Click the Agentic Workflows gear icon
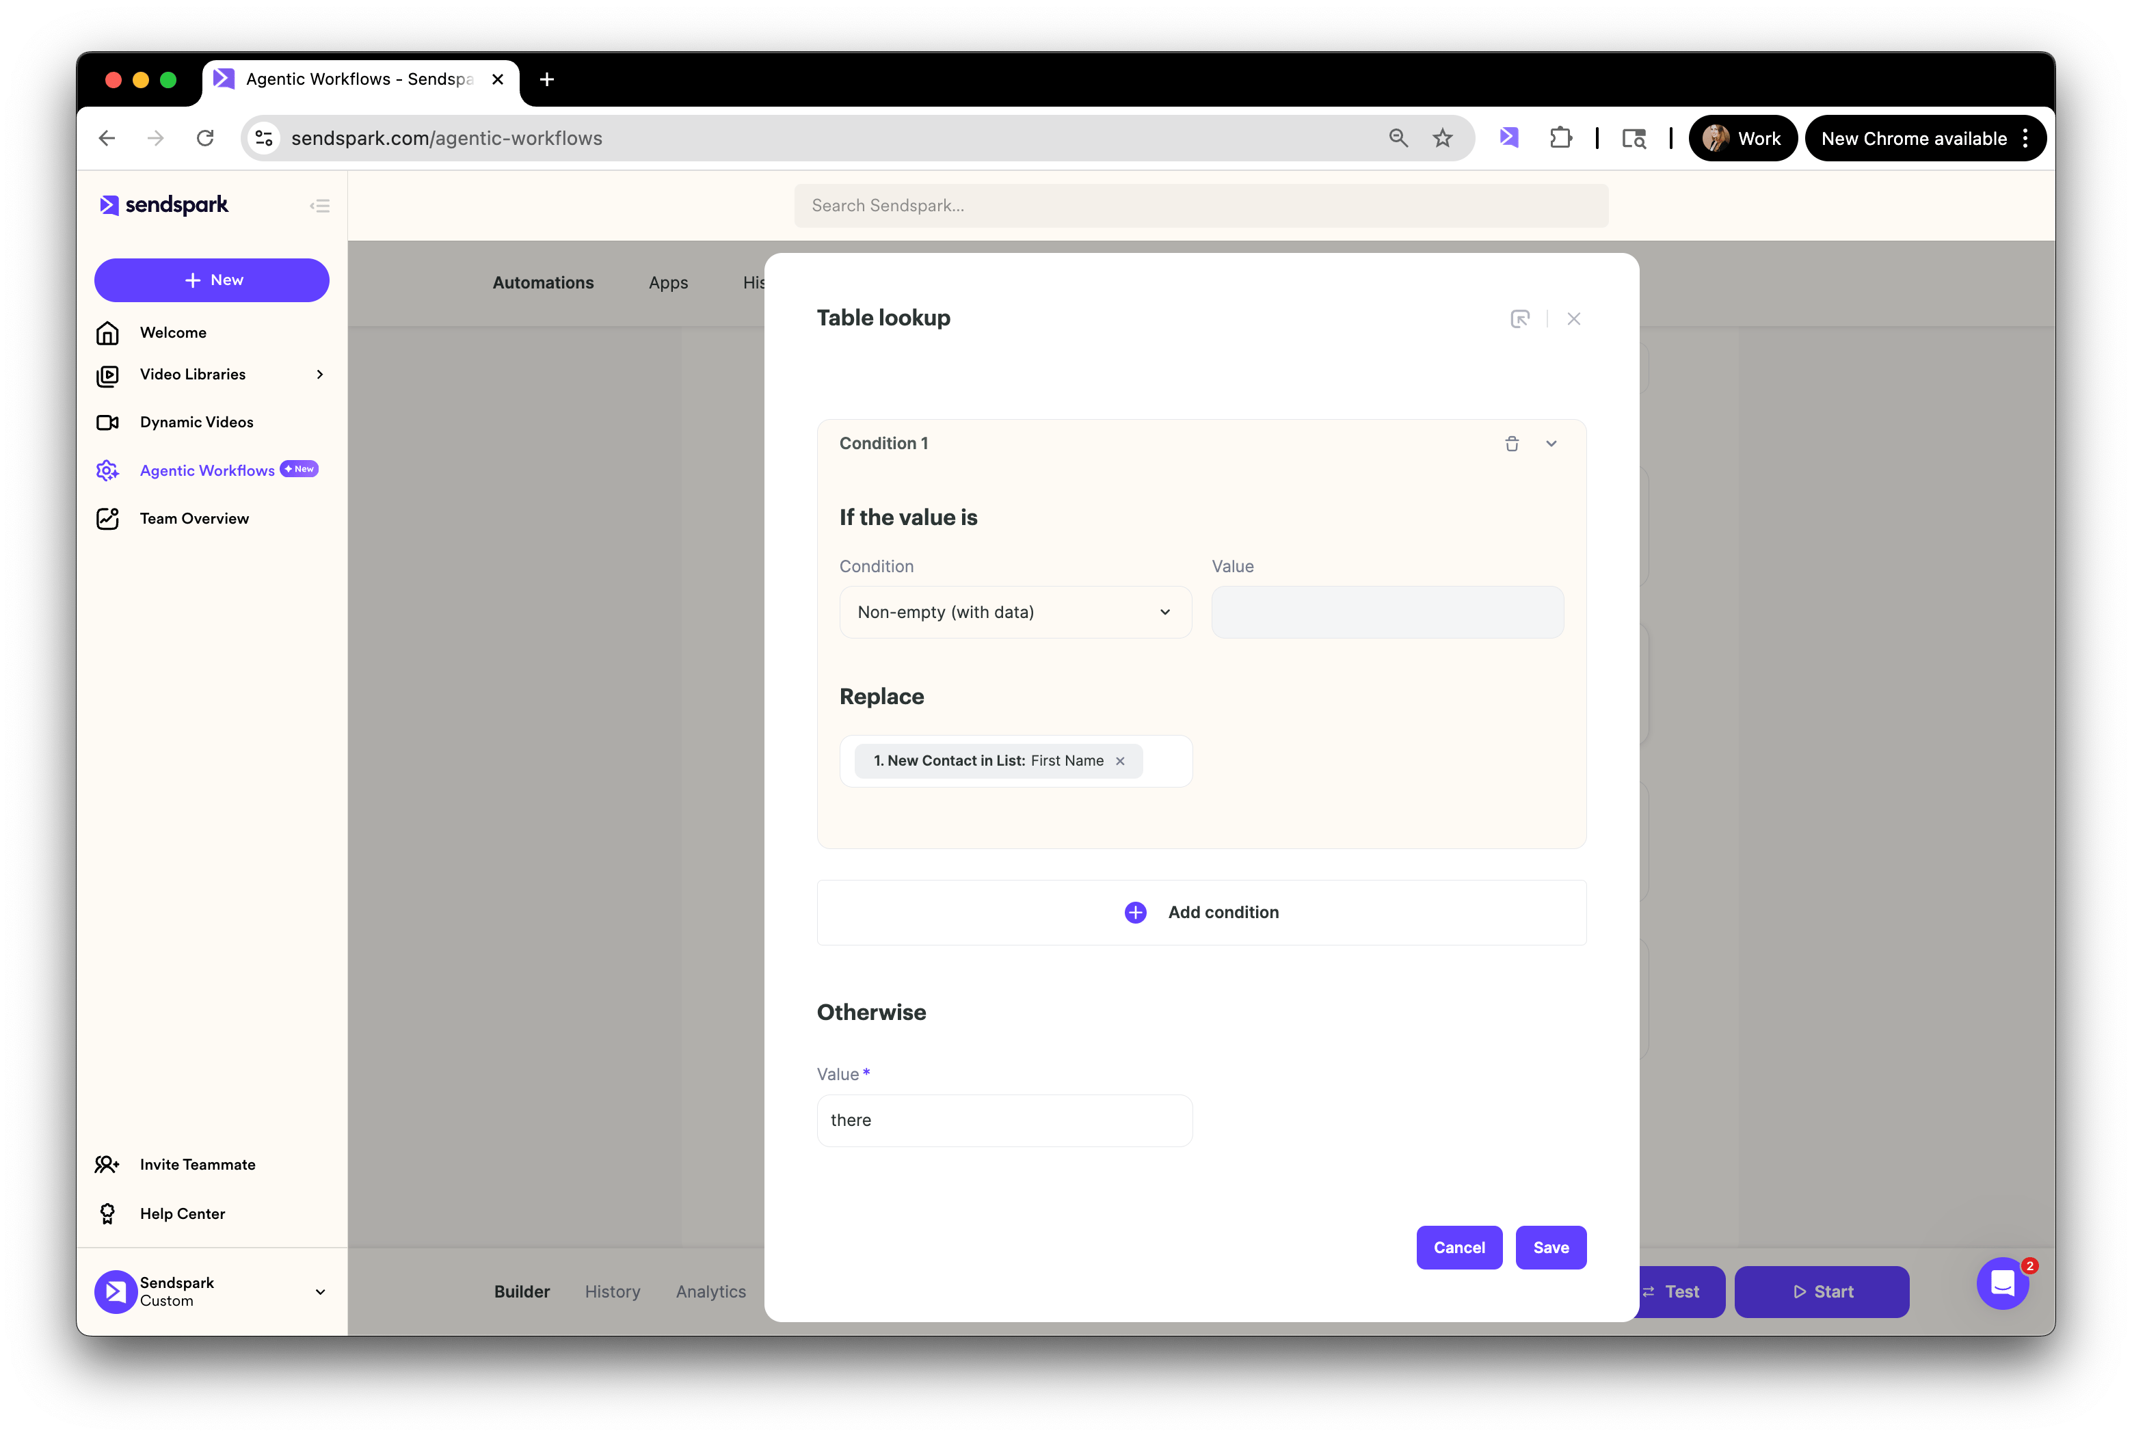 point(107,470)
